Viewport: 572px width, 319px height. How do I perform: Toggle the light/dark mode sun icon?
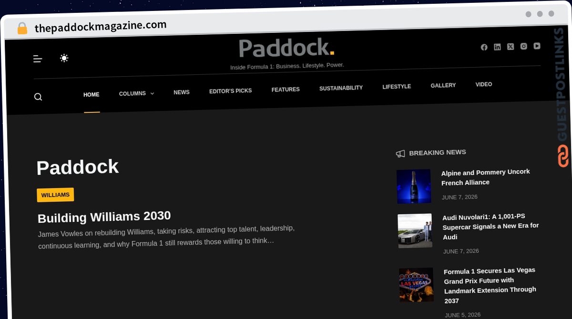(x=64, y=58)
